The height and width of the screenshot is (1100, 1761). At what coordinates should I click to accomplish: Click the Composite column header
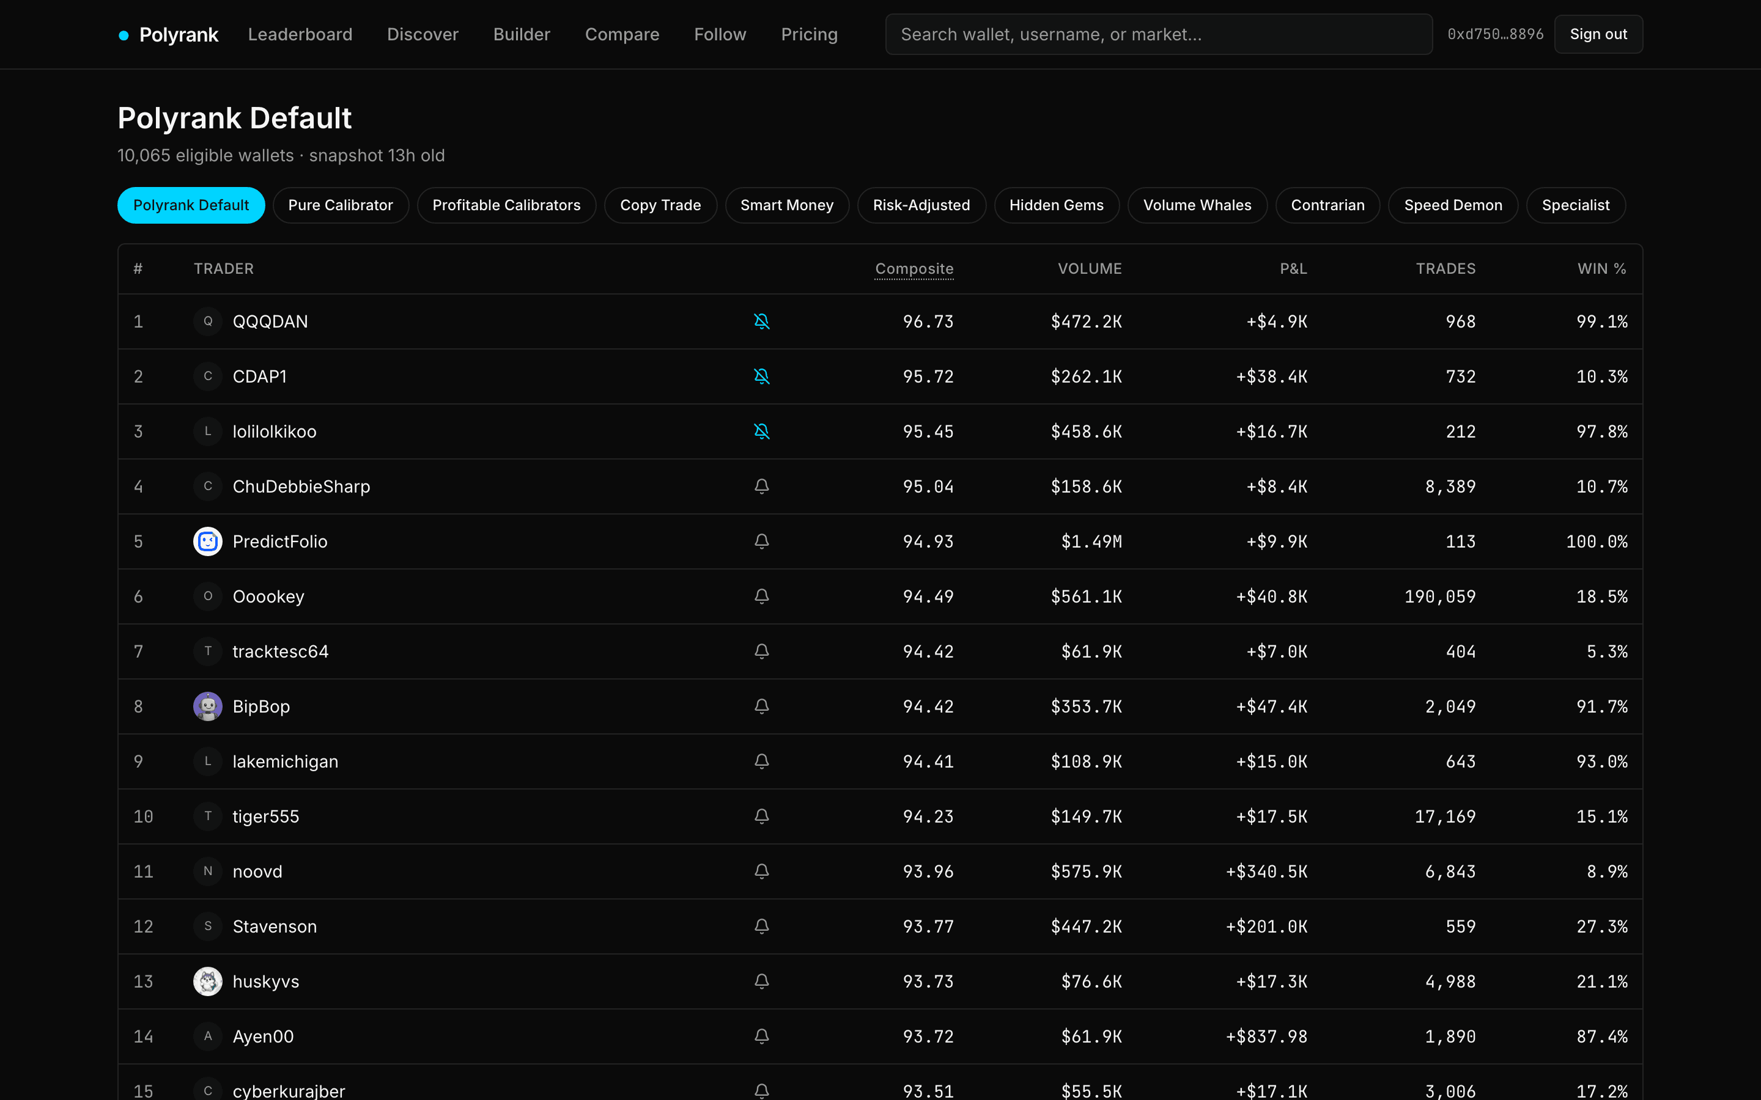click(914, 268)
